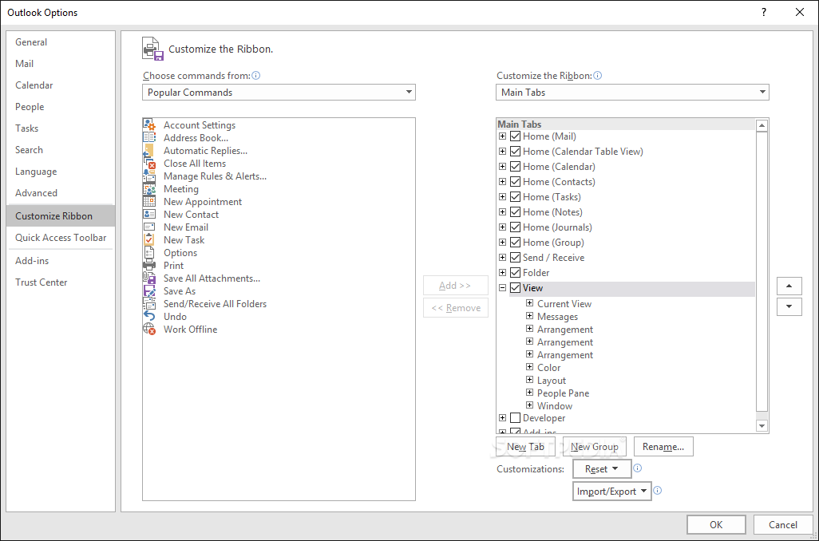The width and height of the screenshot is (819, 541).
Task: Uncheck the Home (Mail) tab checkbox
Action: click(x=515, y=136)
